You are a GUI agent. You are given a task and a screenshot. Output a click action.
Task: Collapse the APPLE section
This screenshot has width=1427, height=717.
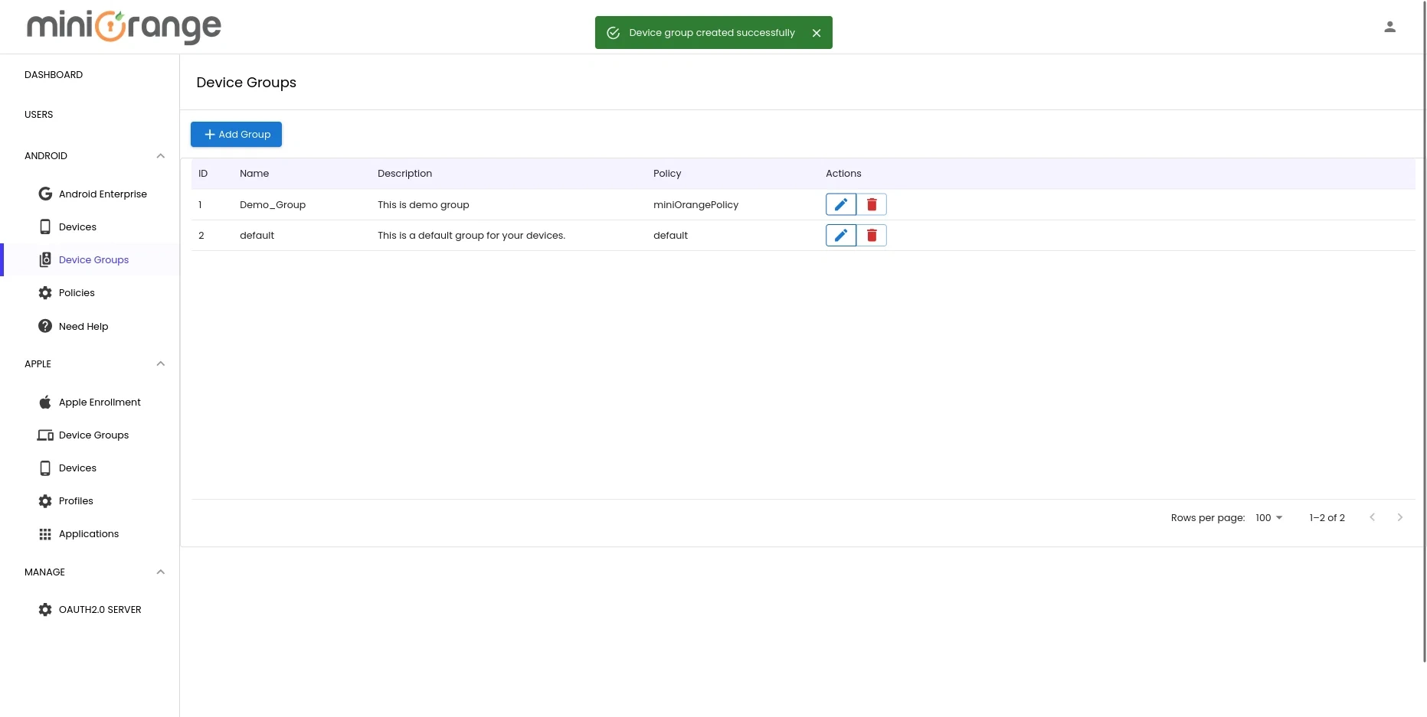tap(161, 363)
